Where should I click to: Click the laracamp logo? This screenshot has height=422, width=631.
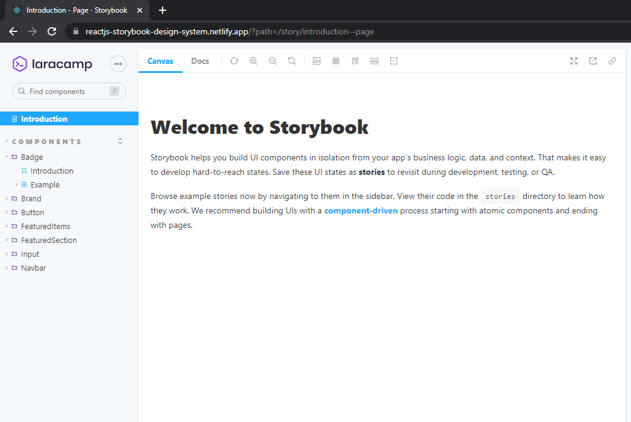pos(52,64)
